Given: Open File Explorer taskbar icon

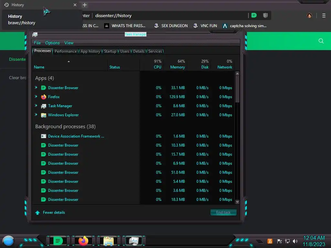Looking at the screenshot, I should pos(109,241).
